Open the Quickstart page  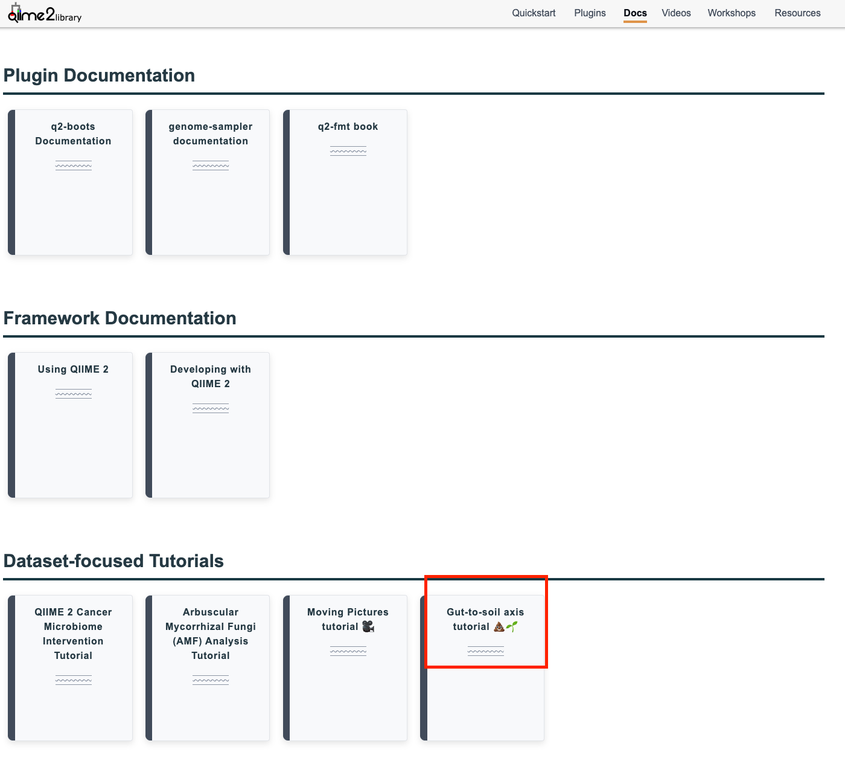click(x=534, y=13)
